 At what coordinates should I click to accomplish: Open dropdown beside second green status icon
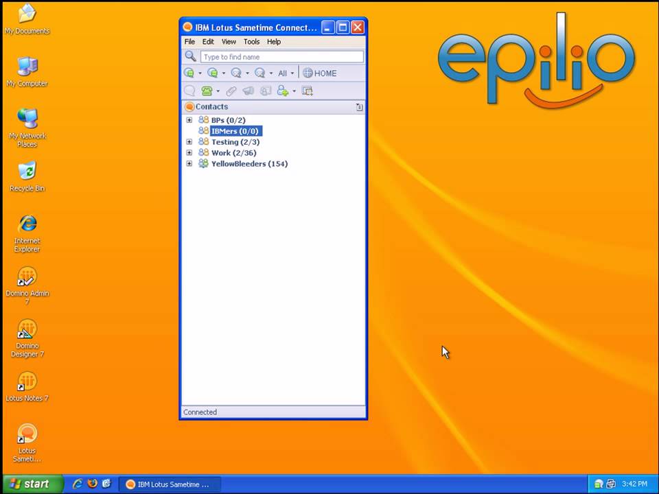pyautogui.click(x=224, y=73)
